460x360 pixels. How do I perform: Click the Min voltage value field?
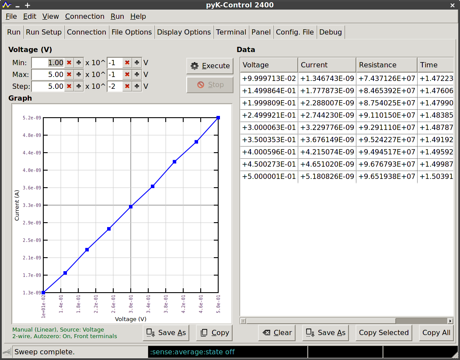pyautogui.click(x=48, y=63)
